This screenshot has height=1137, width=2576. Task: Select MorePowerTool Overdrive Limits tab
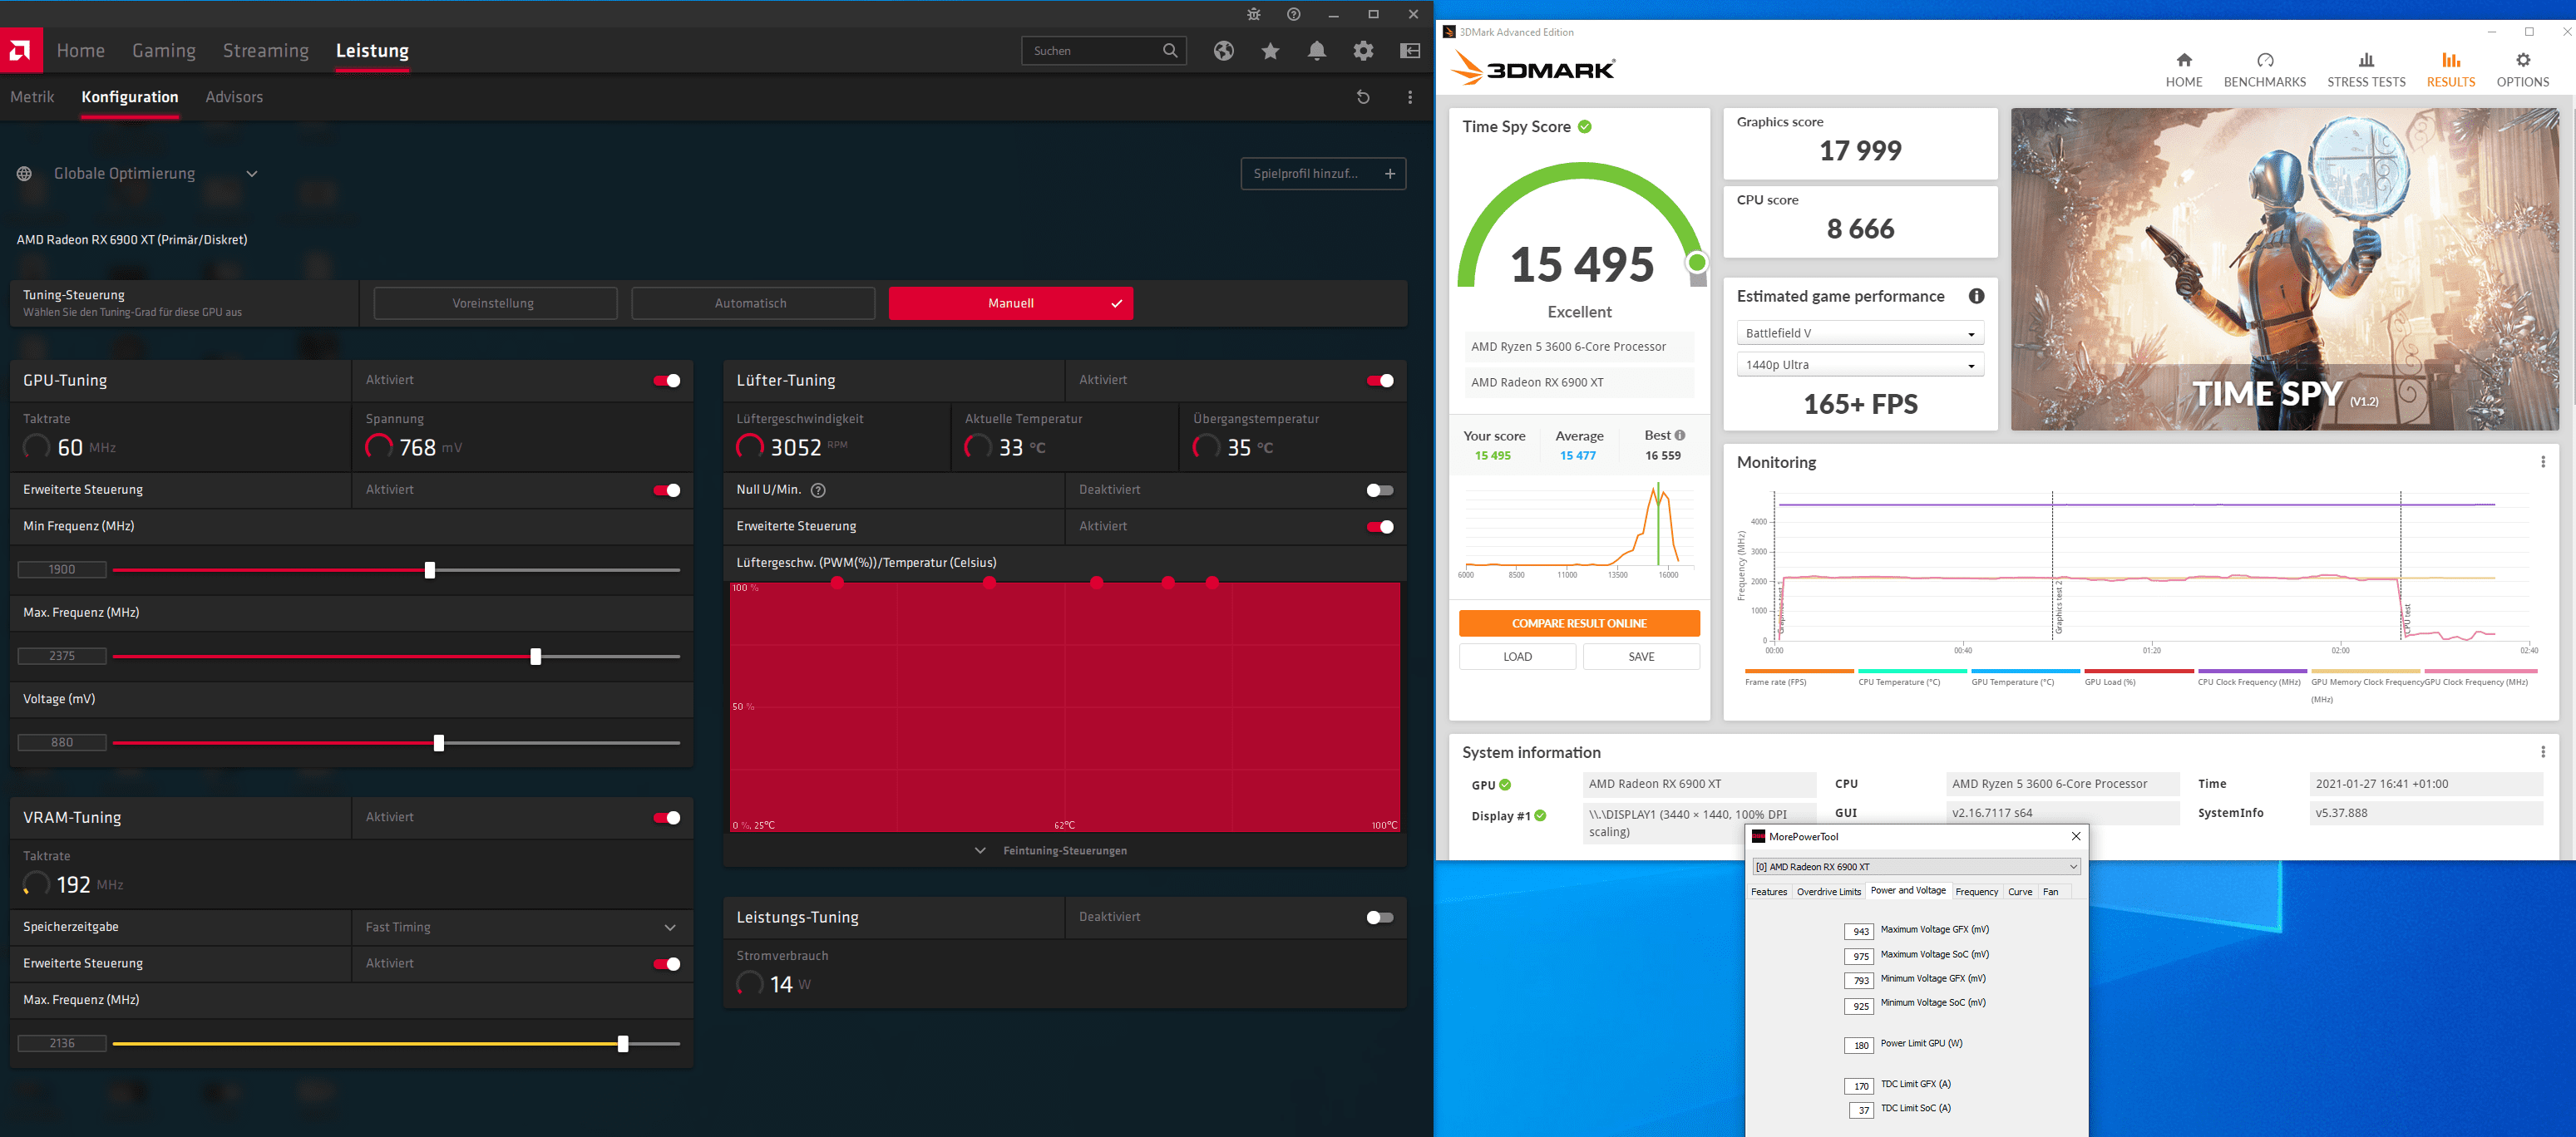1828,892
